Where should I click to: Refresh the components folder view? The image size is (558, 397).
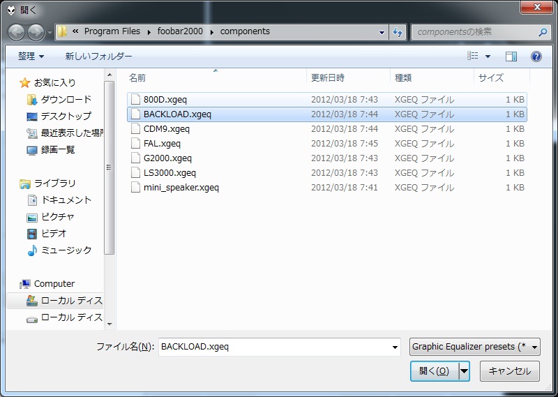(x=398, y=32)
